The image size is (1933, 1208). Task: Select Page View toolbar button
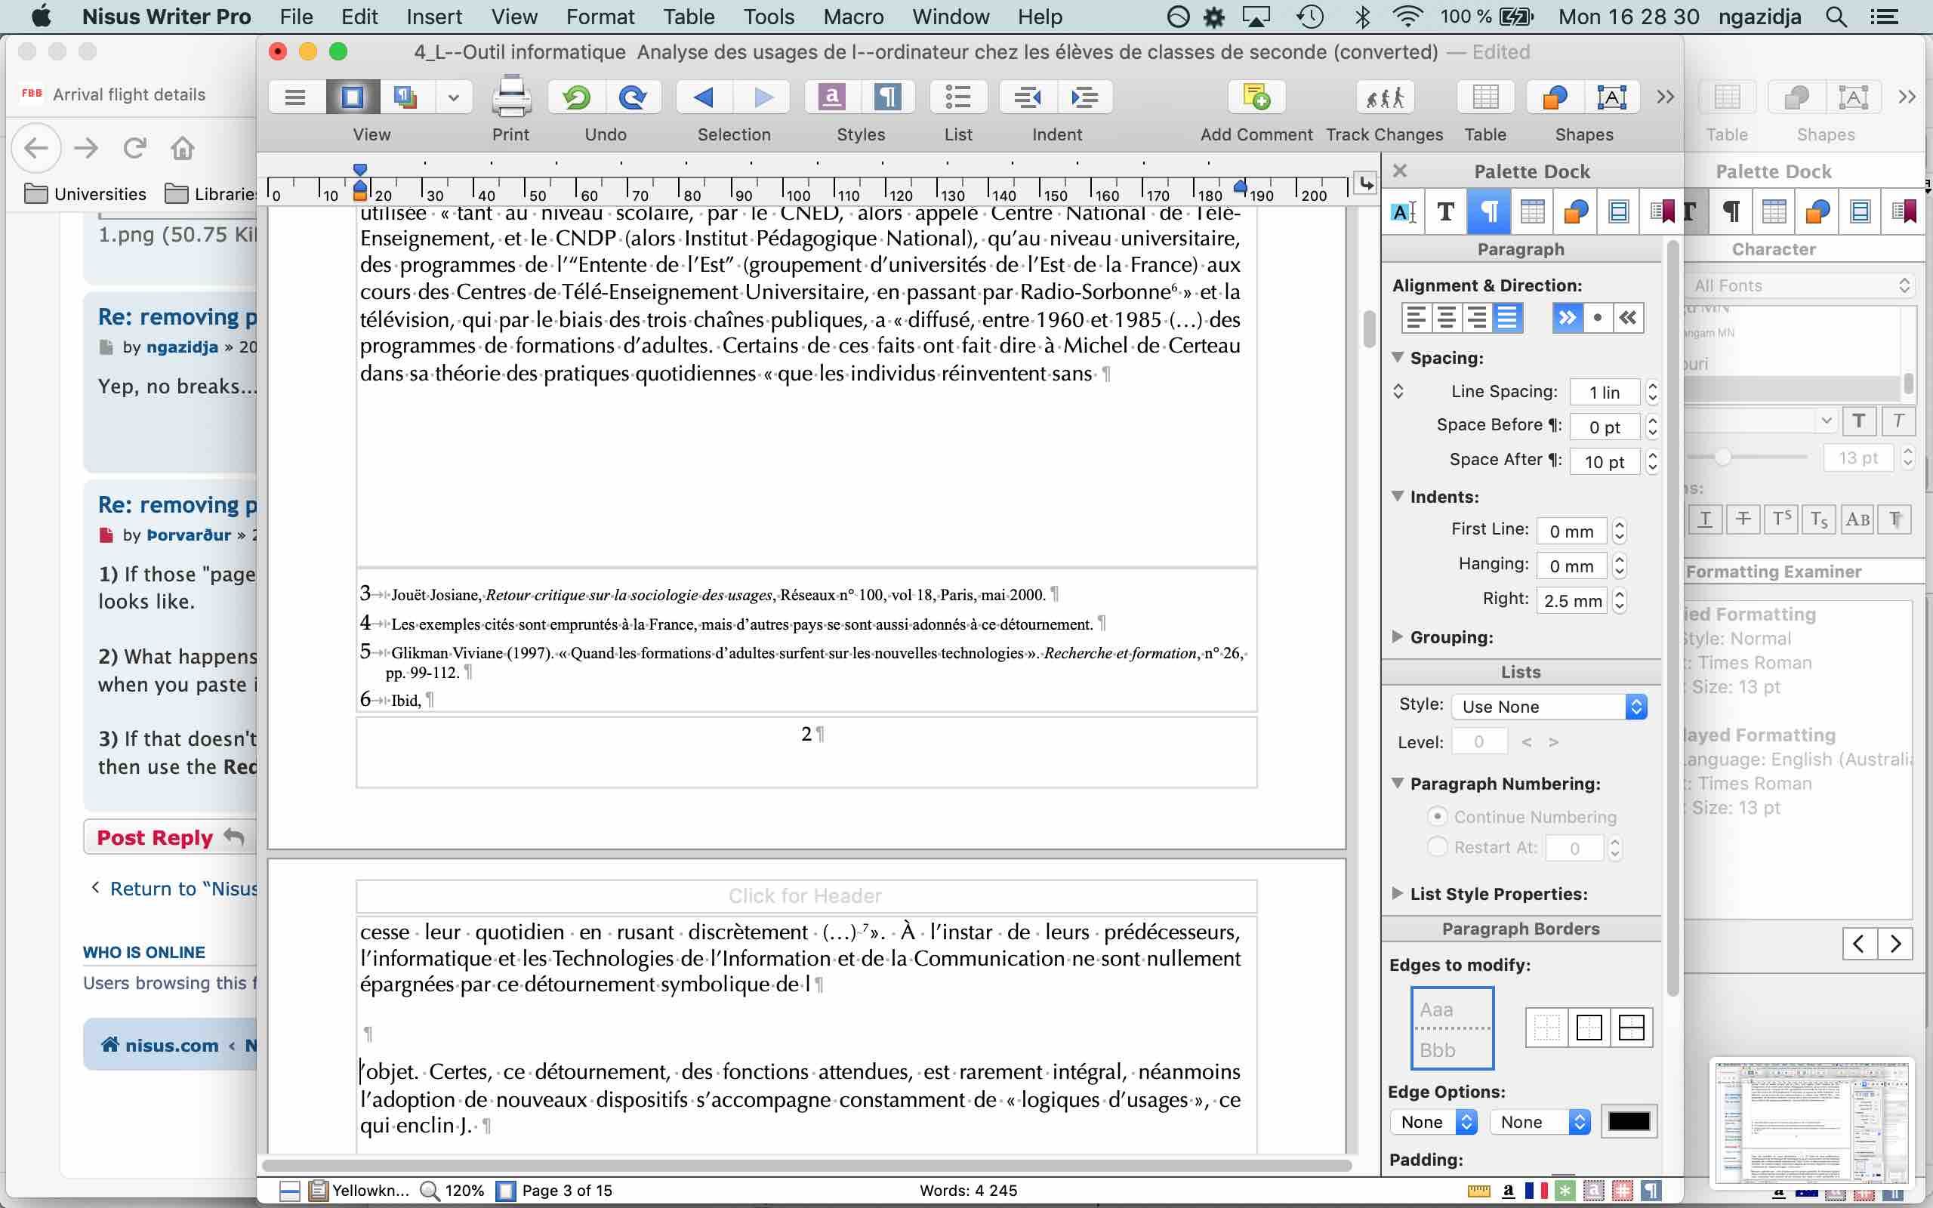(353, 97)
